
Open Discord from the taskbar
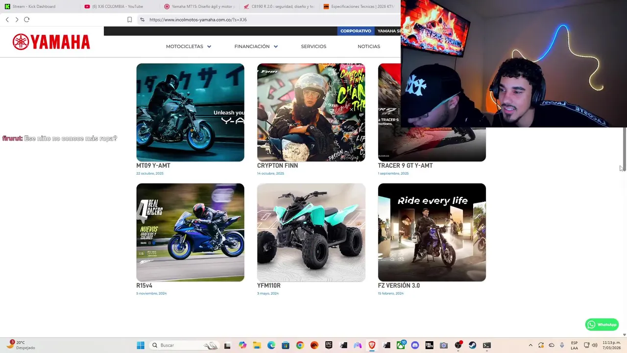(415, 345)
